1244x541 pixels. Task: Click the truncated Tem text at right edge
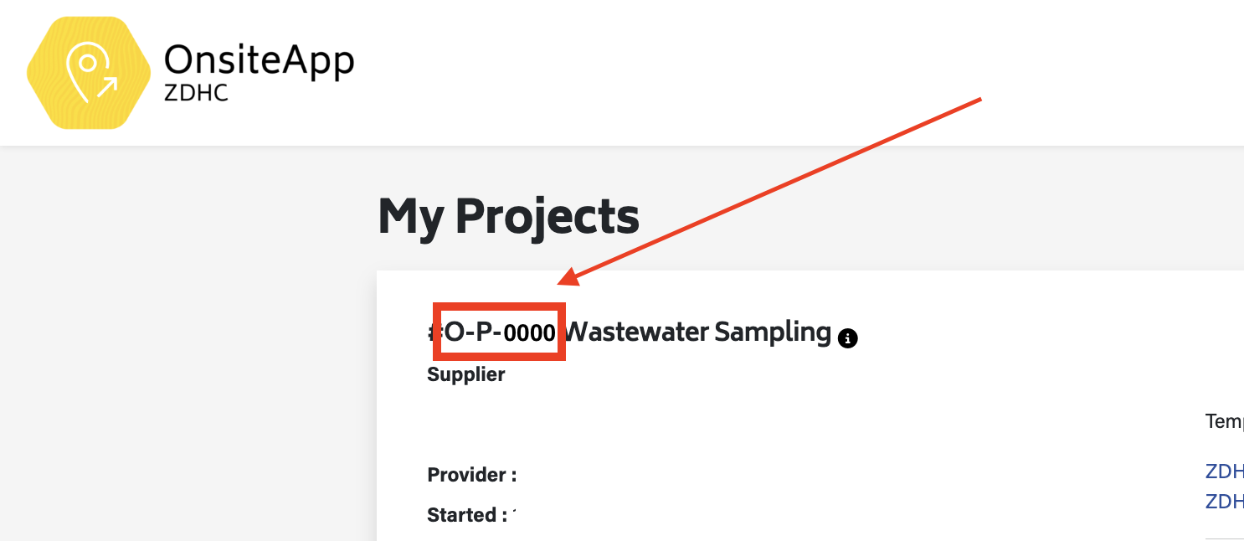tap(1223, 421)
